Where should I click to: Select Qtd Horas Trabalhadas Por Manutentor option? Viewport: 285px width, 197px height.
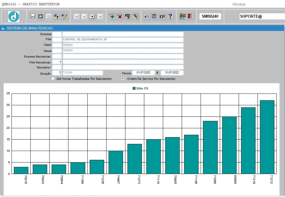click(x=53, y=78)
